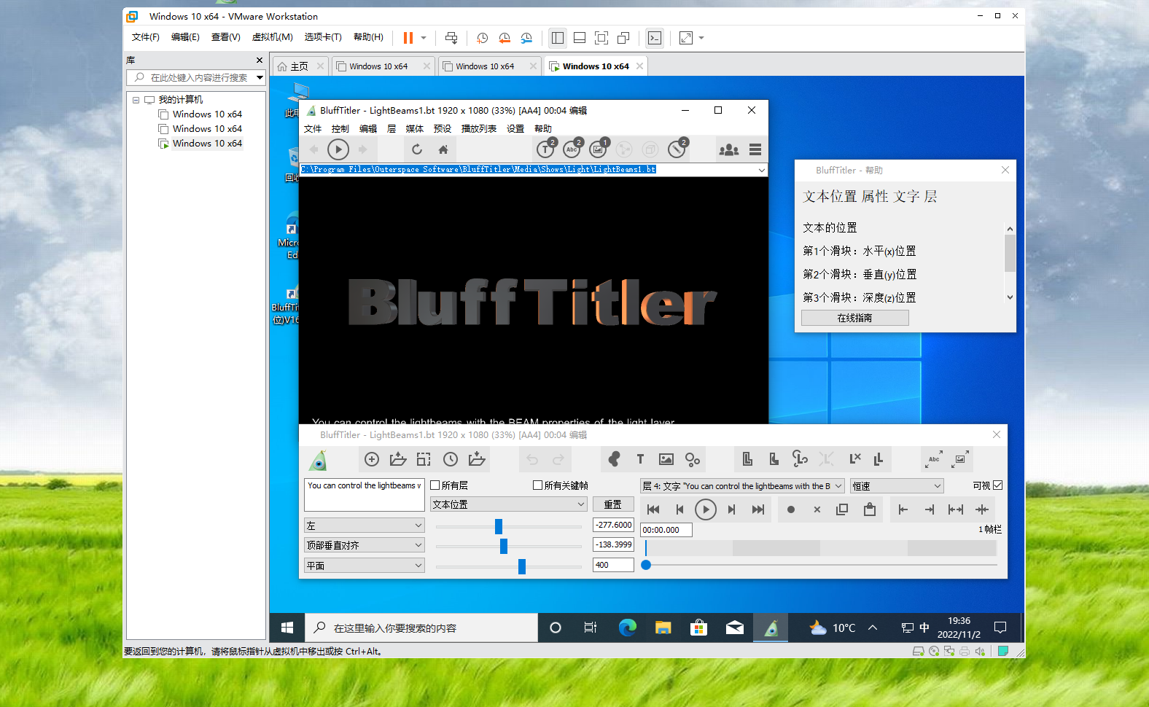The height and width of the screenshot is (707, 1149).
Task: Click the add new show plus icon
Action: [372, 459]
